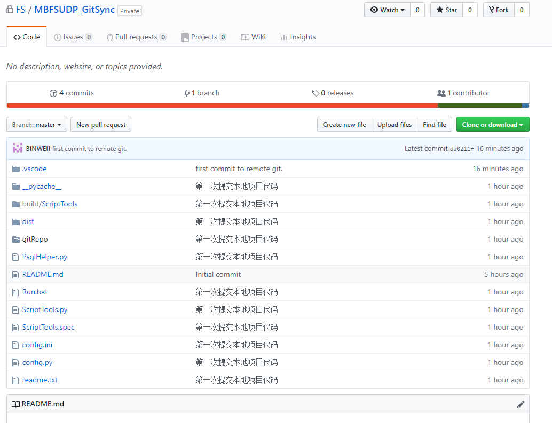This screenshot has width=552, height=423.
Task: Open the Insights tab
Action: [x=298, y=37]
